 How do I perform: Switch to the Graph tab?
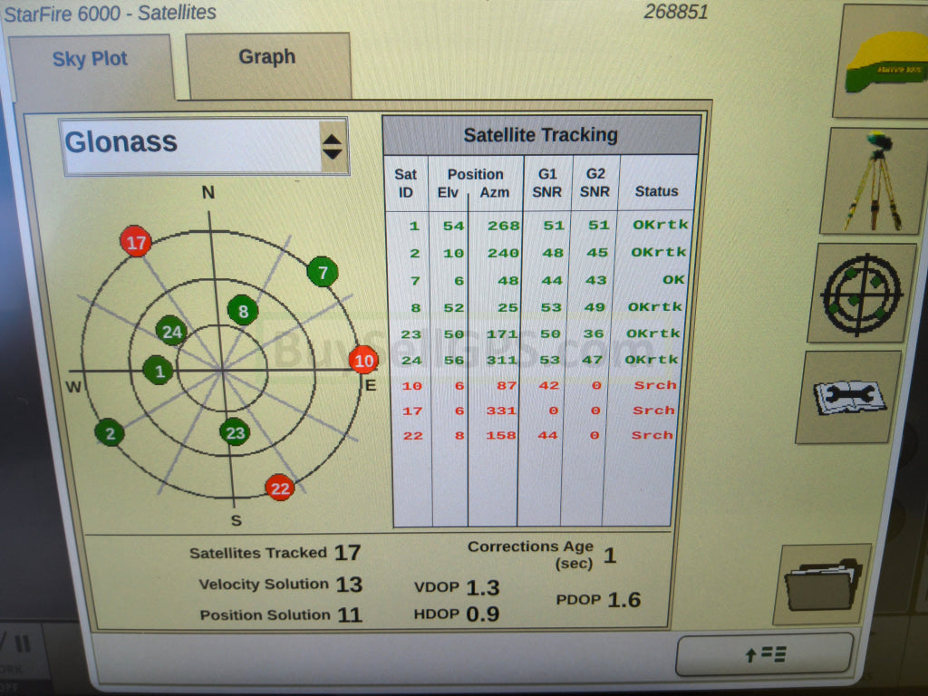point(267,58)
